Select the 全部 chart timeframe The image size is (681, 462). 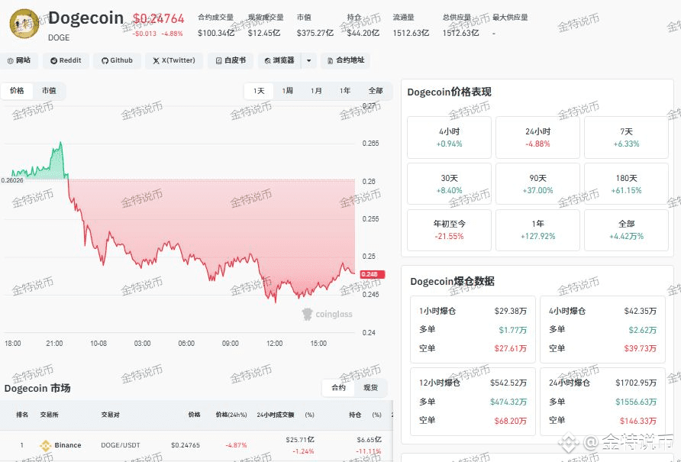point(375,90)
